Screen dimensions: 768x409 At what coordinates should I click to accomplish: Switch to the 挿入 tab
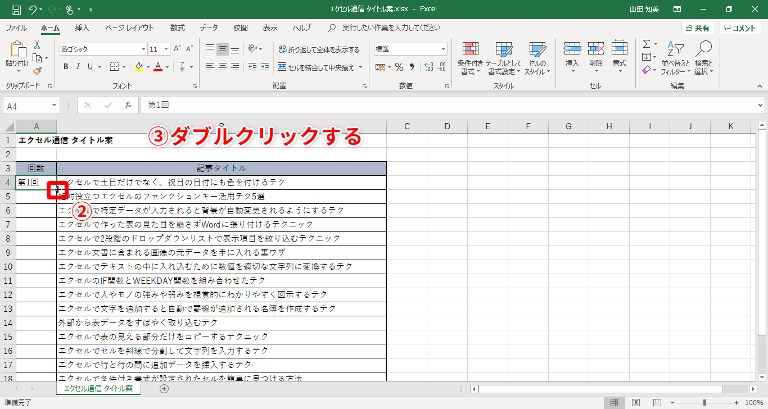point(82,28)
